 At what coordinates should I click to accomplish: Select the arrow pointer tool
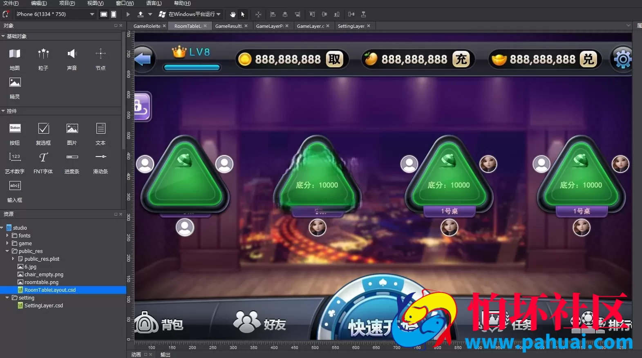click(x=243, y=14)
